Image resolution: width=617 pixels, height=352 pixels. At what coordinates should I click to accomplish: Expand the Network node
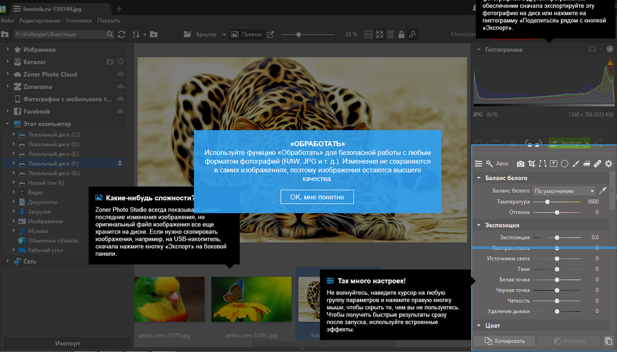click(7, 261)
